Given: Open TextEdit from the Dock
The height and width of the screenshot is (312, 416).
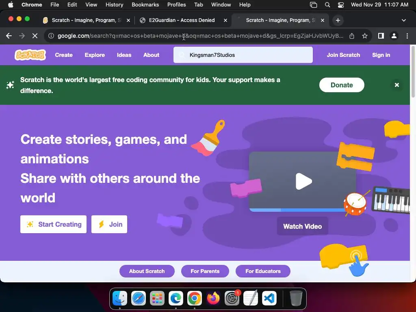Looking at the screenshot, I should coord(251,298).
